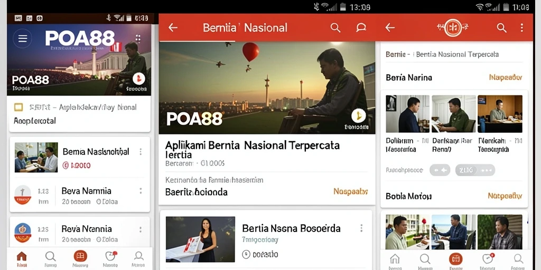Click the Baerita boionda section heading
The height and width of the screenshot is (270, 541).
point(197,192)
